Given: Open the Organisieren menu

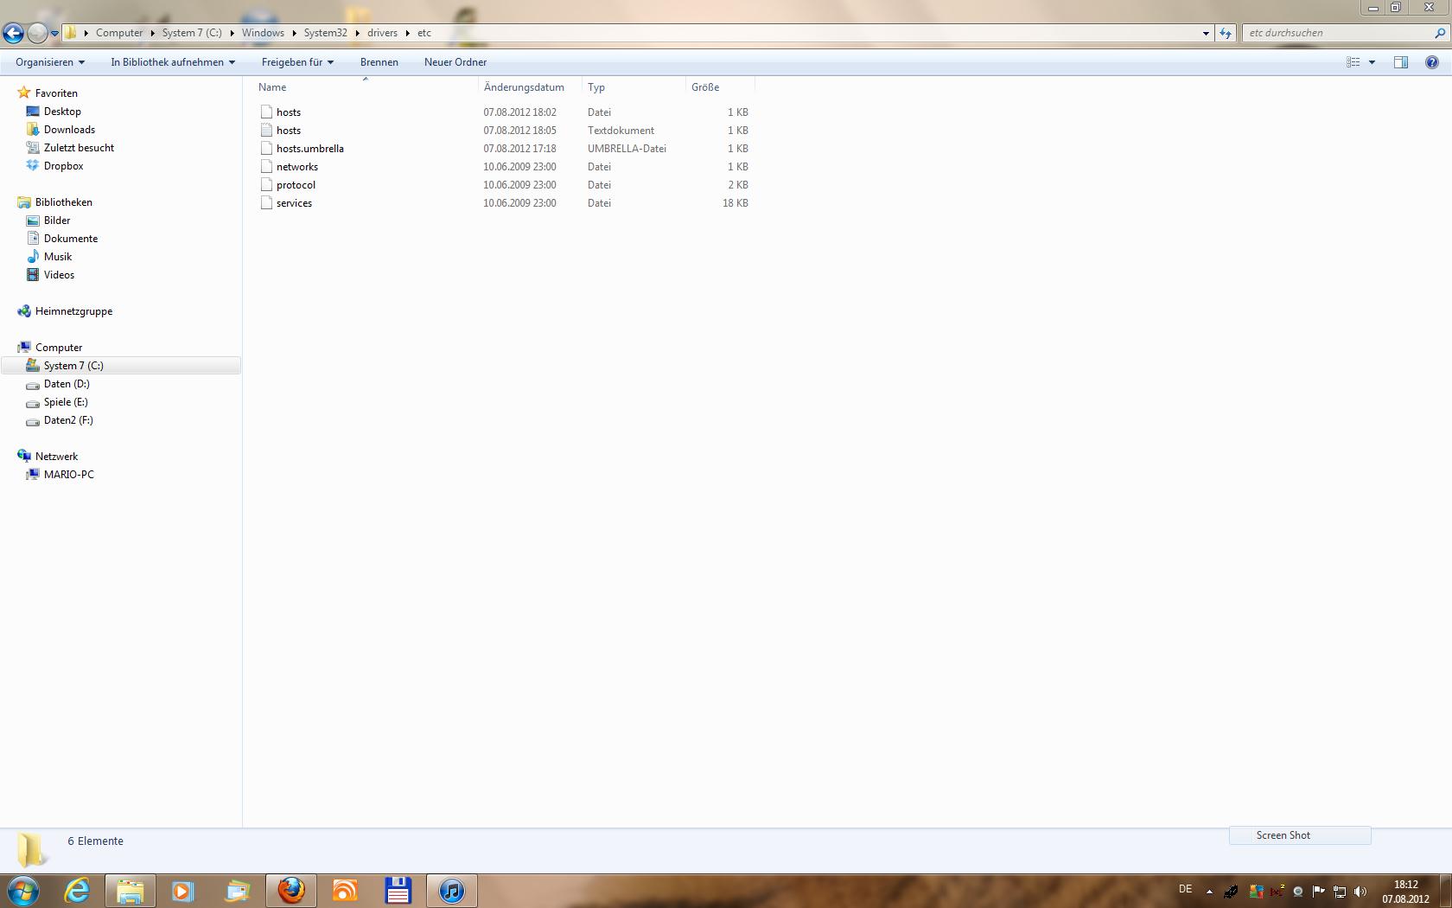Looking at the screenshot, I should click(x=50, y=62).
